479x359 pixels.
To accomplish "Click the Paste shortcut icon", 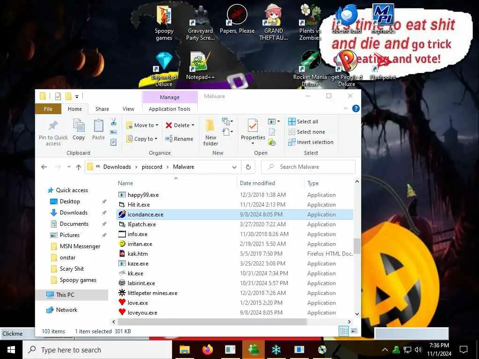I will [114, 142].
